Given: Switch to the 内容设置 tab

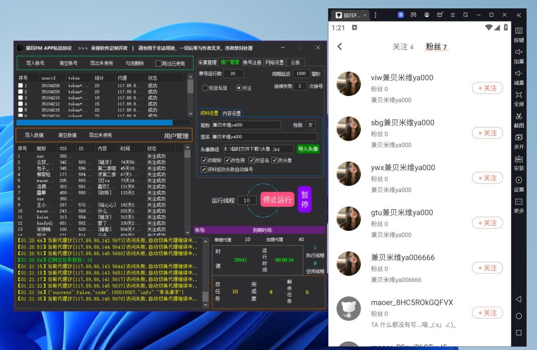Looking at the screenshot, I should (232, 113).
